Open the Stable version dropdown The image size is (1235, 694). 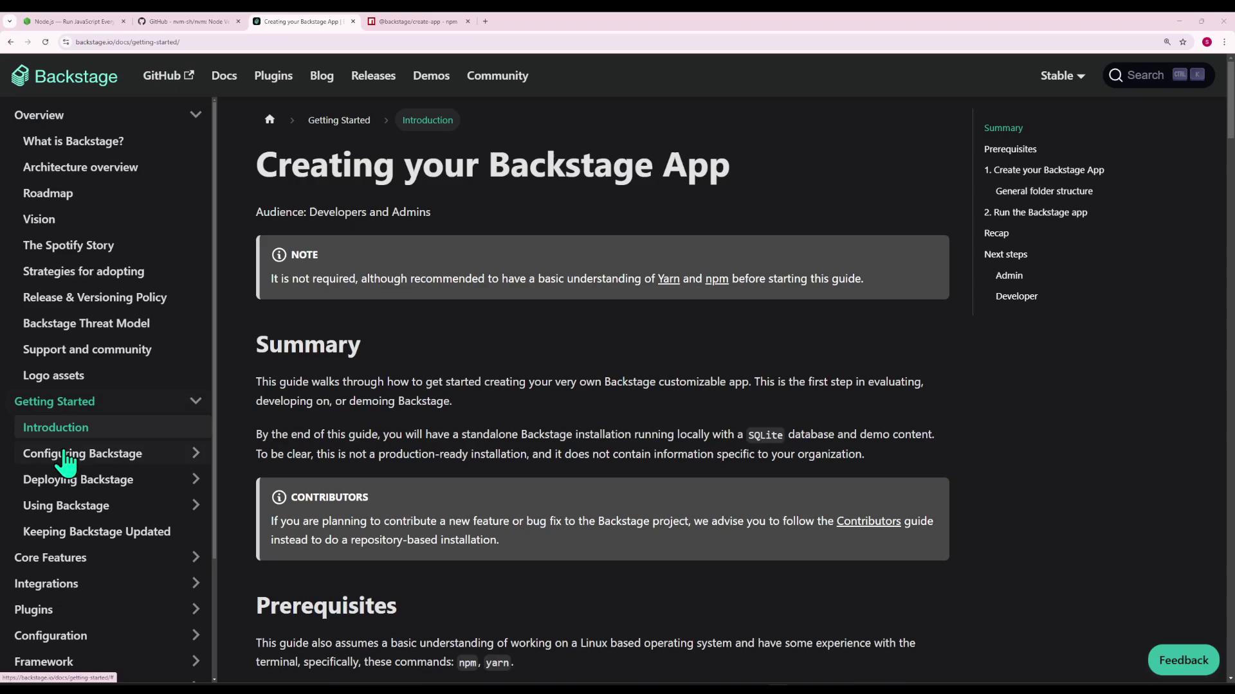coord(1062,76)
